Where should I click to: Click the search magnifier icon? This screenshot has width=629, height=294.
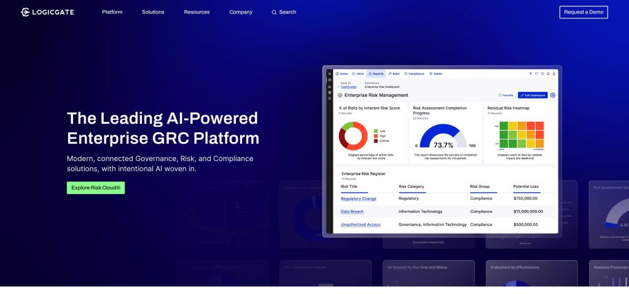click(274, 12)
